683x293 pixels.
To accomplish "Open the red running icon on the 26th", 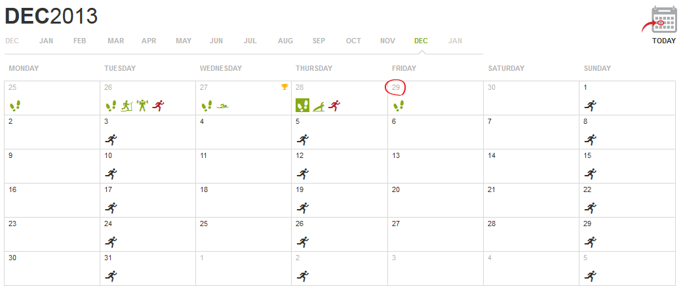I will point(157,105).
